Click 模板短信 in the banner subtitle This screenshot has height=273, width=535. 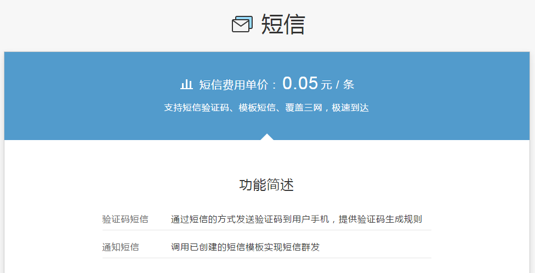[257, 108]
